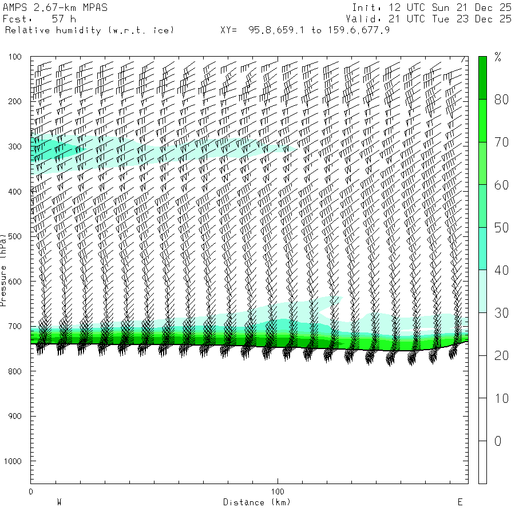Screen dimensions: 515x515
Task: Click the XY coordinates '95.8,659.1 to 159.6,677.9'
Action: (x=319, y=30)
